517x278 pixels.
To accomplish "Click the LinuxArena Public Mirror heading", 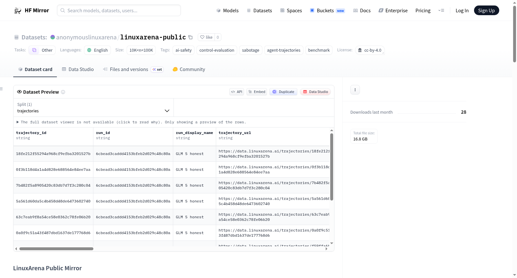I will coord(47,268).
